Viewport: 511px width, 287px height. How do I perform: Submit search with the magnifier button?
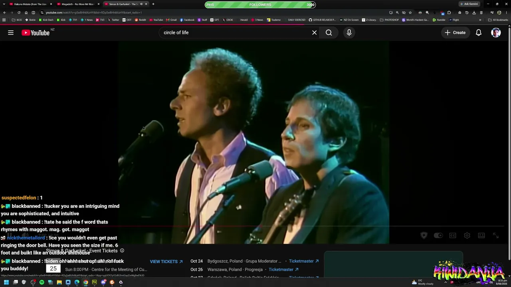329,33
